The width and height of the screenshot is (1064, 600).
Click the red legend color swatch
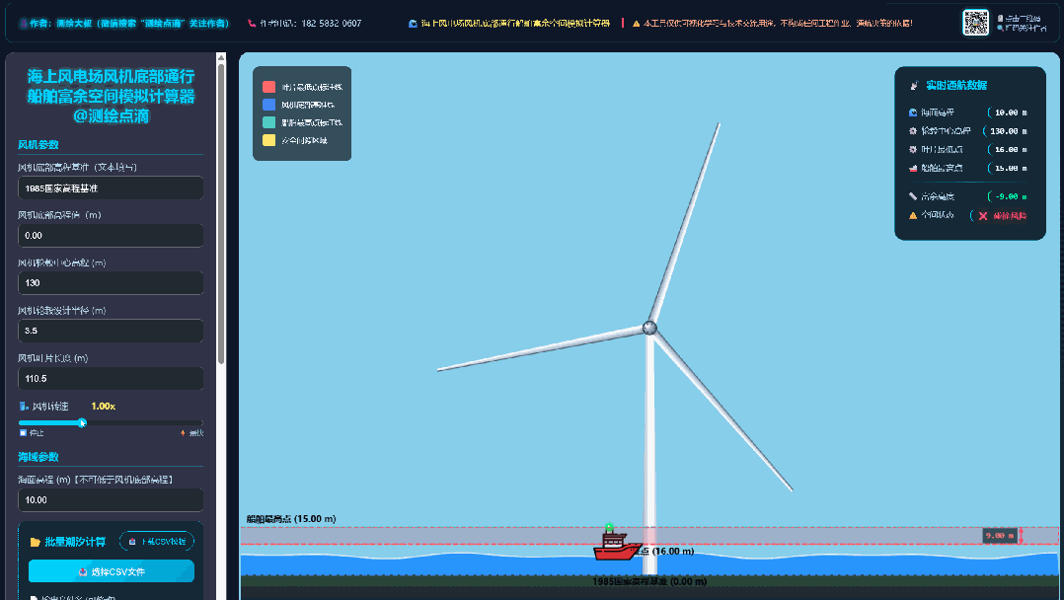[268, 87]
